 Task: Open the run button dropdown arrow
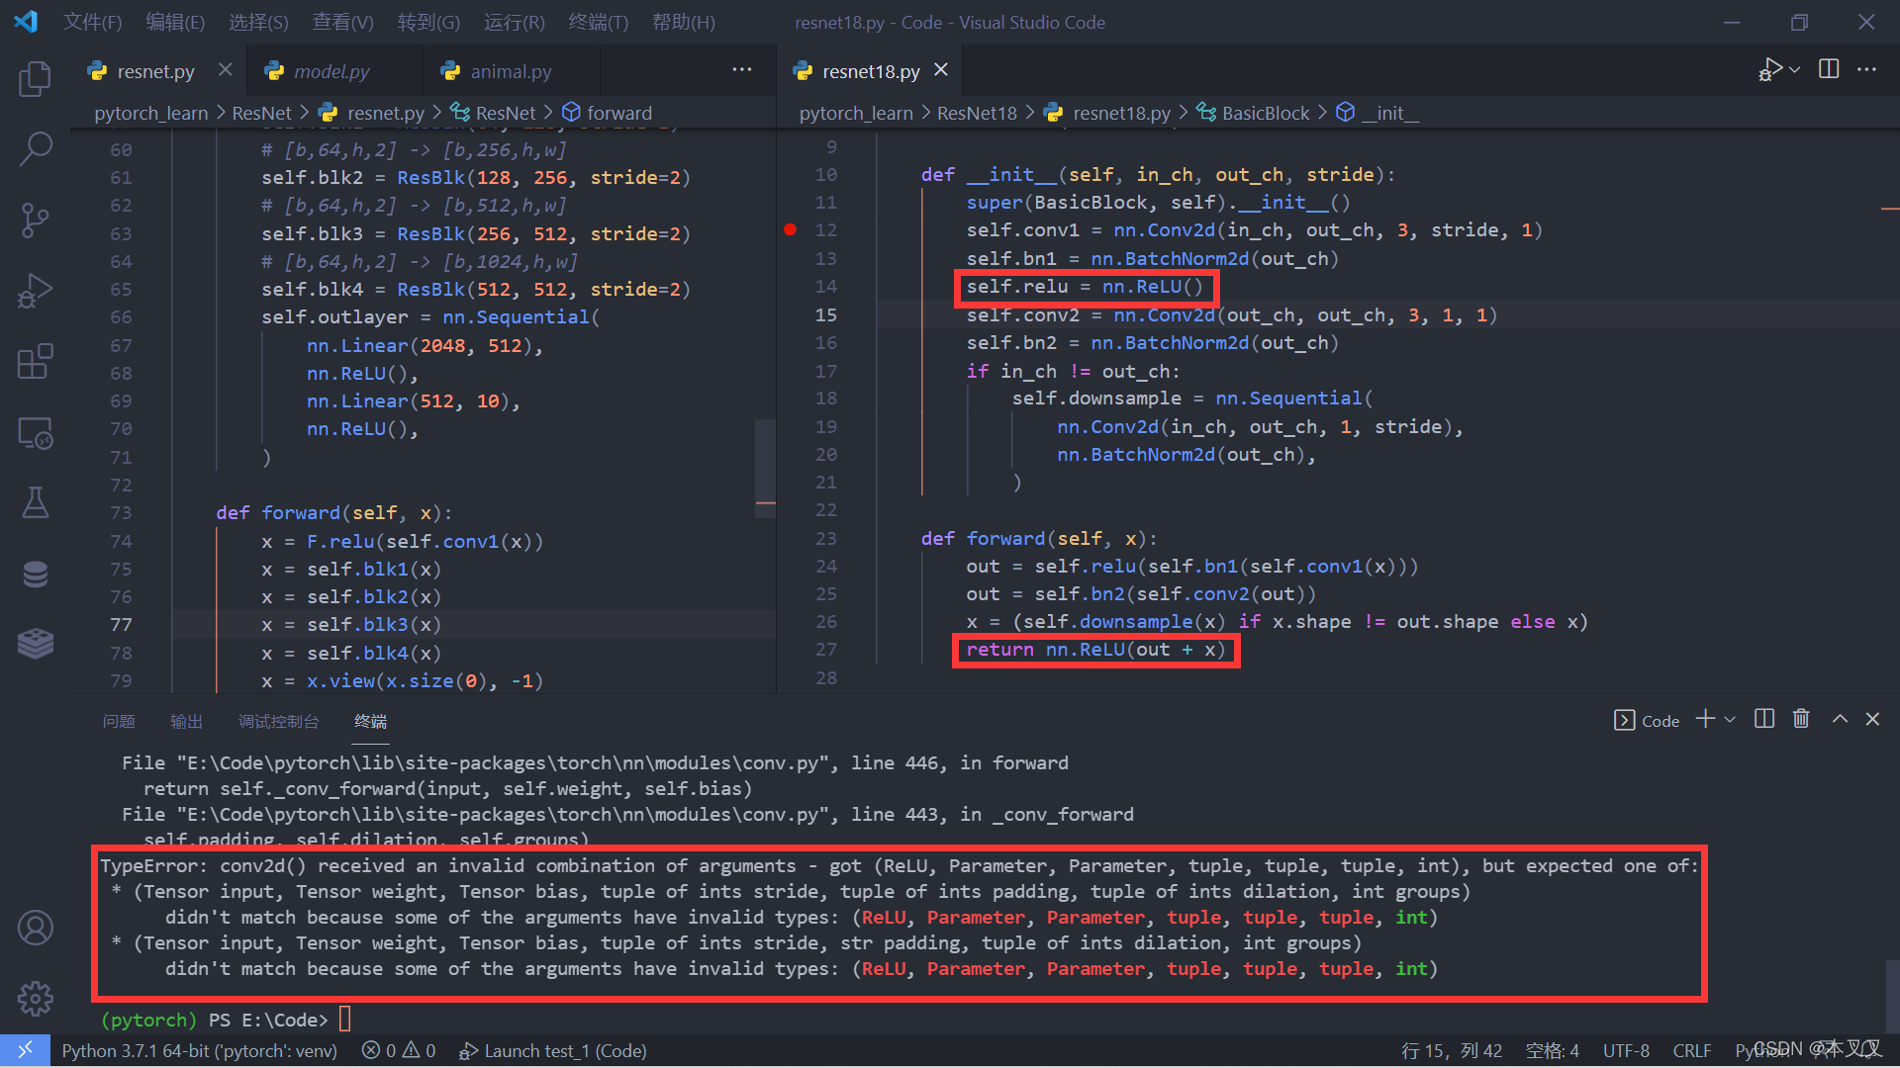[1796, 69]
